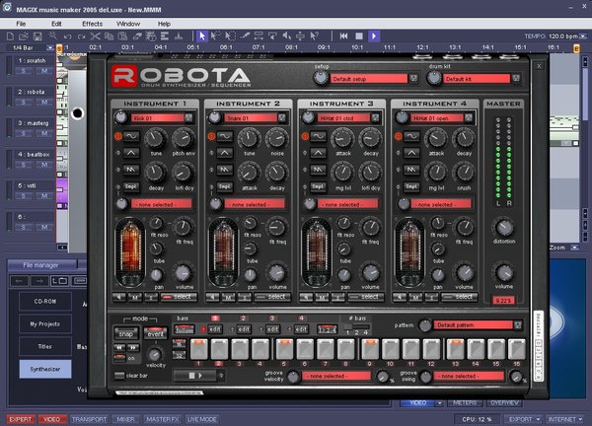Select Smpl sample mode for Instrument 4
Image resolution: width=592 pixels, height=426 pixels.
[x=411, y=186]
